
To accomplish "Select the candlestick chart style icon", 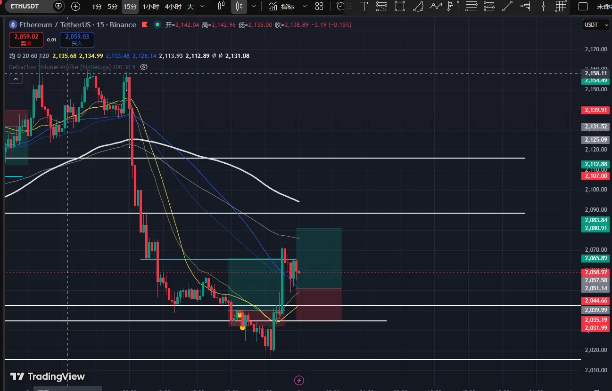I will point(239,7).
